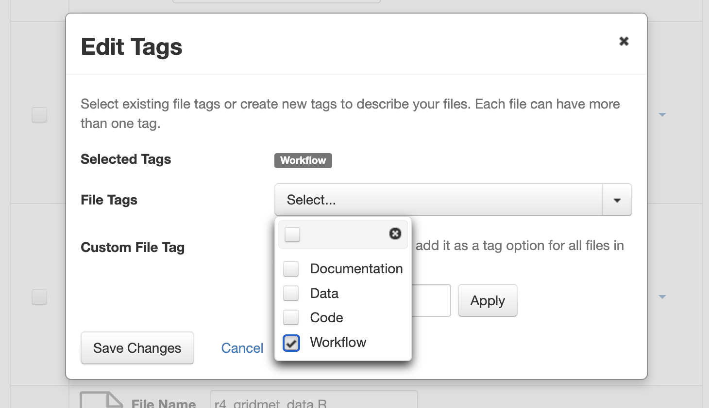The height and width of the screenshot is (408, 709).
Task: Click the file document icon beside File Name
Action: pyautogui.click(x=101, y=400)
